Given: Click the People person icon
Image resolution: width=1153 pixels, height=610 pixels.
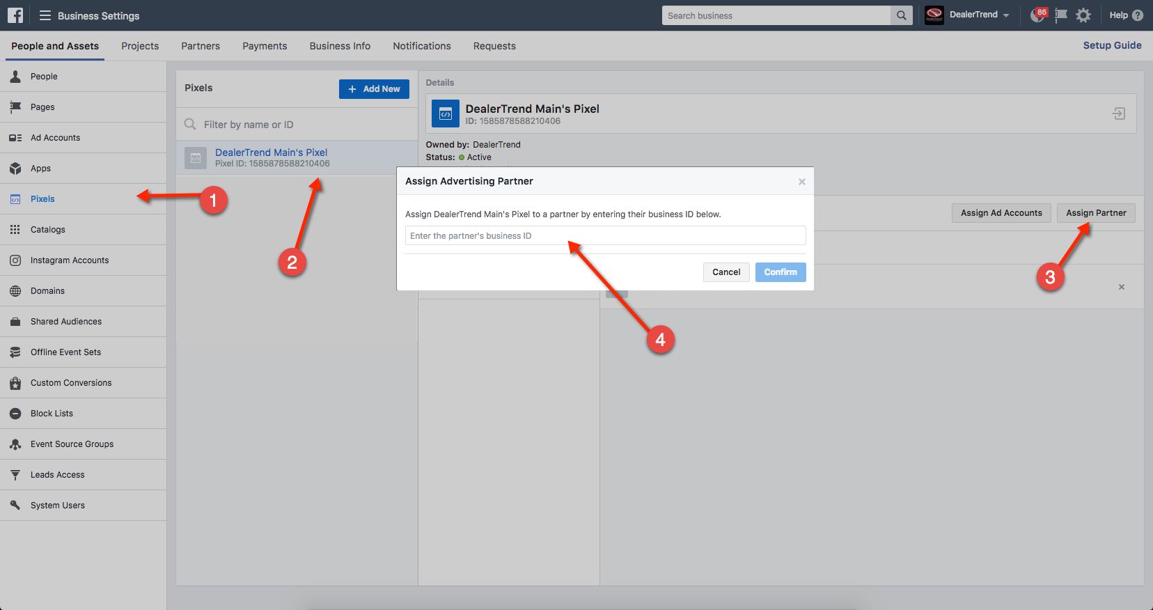Looking at the screenshot, I should 15,77.
